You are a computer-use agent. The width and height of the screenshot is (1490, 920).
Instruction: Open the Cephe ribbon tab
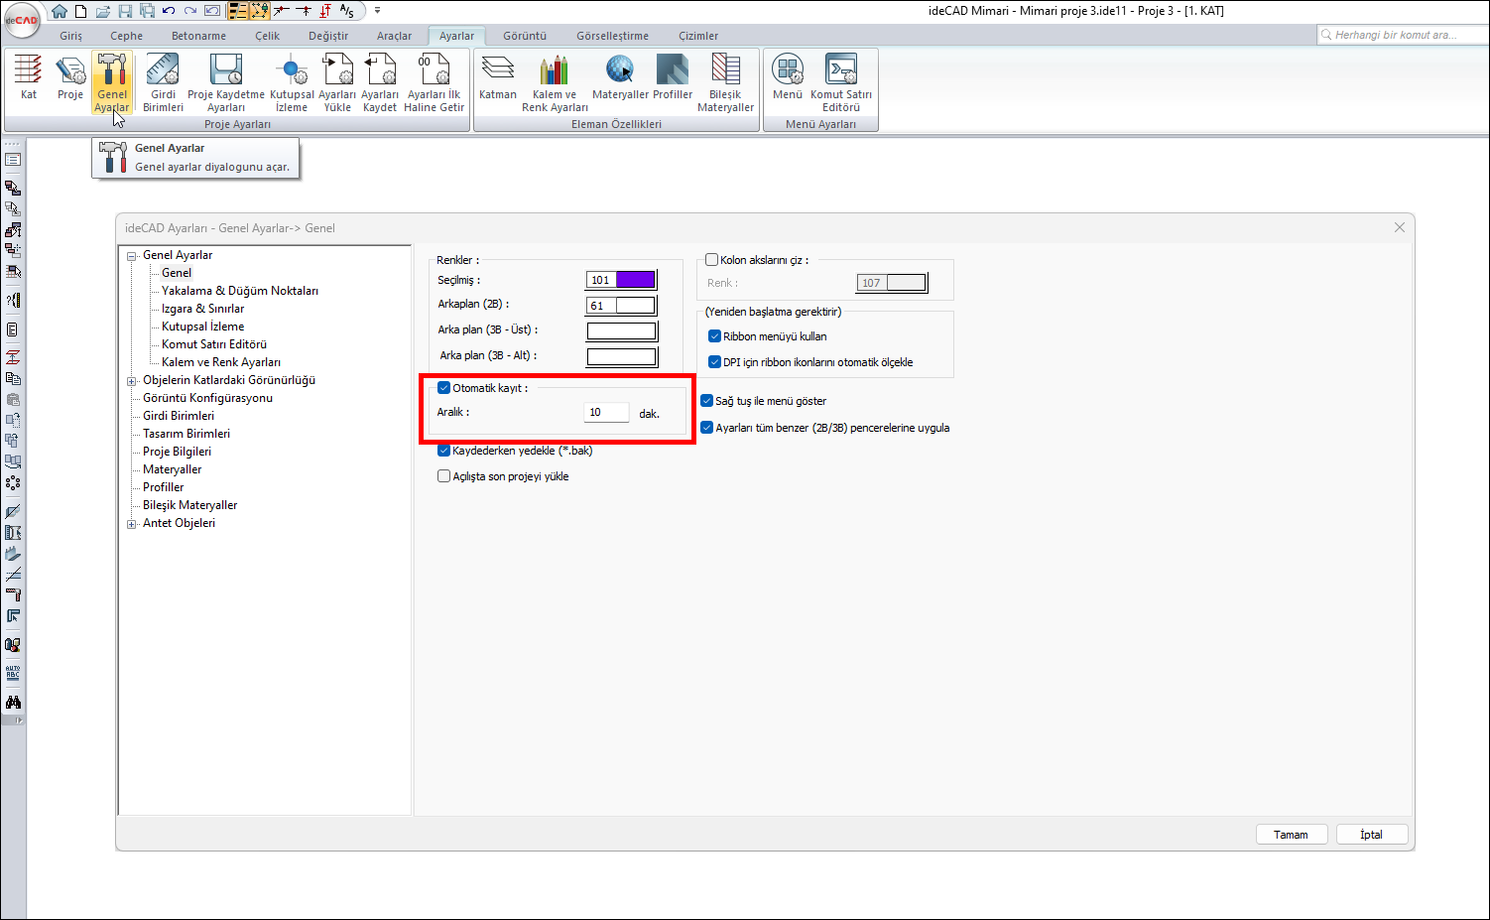pos(127,36)
